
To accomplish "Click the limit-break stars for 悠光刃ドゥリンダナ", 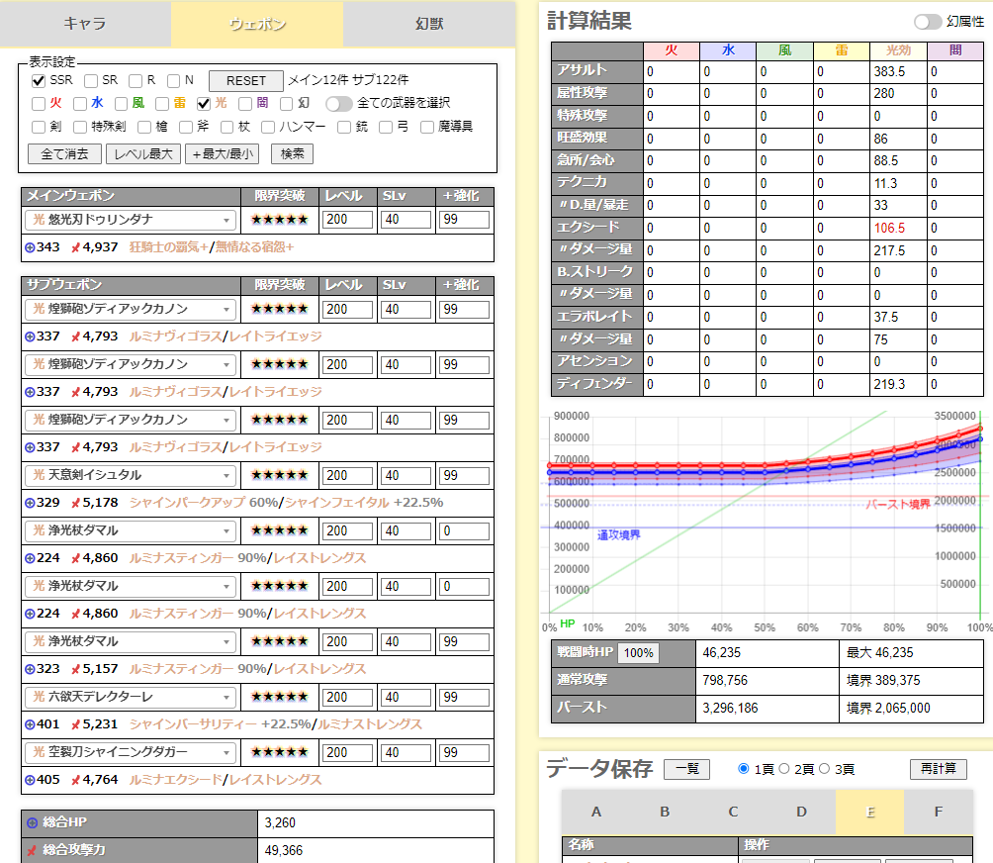I will [x=279, y=219].
